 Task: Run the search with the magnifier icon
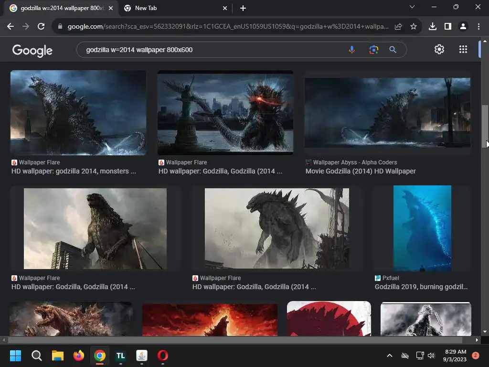(x=393, y=50)
